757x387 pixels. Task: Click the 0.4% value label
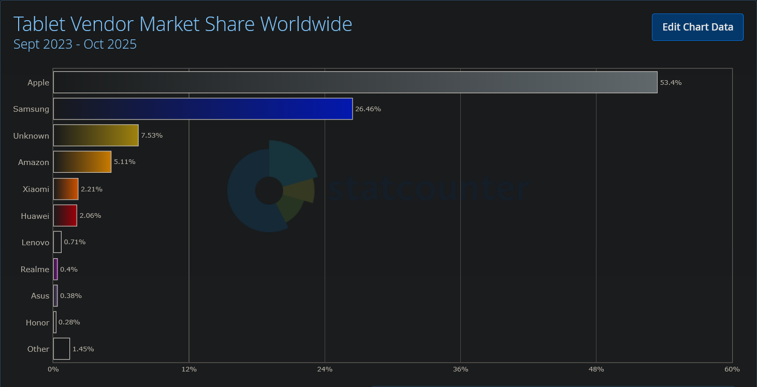pos(69,269)
